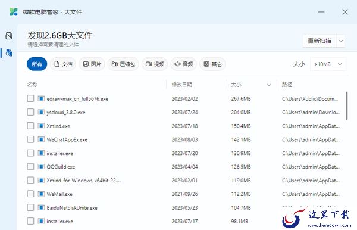The image size is (357, 230).
Task: Click the file list vertical scrollbar
Action: point(346,105)
